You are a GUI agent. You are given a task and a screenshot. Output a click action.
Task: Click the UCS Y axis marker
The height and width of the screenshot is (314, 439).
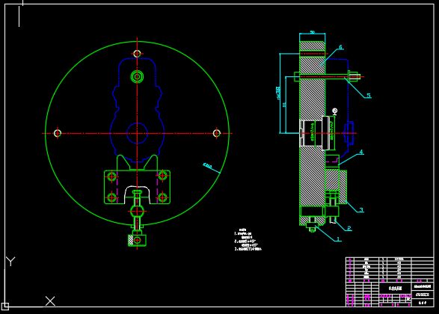(10, 262)
